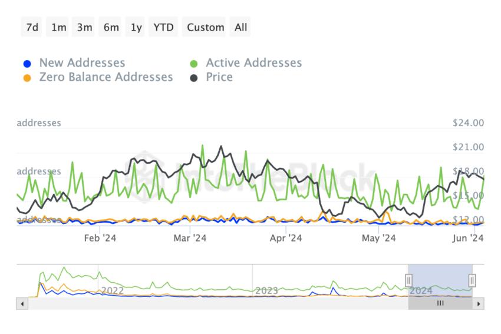Click the scrollbar left arrow
This screenshot has width=501, height=334.
(x=22, y=304)
